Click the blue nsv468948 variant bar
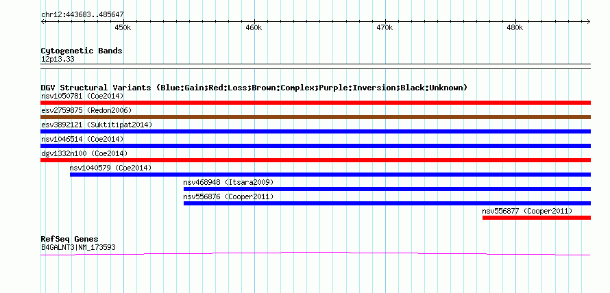Image resolution: width=610 pixels, height=293 pixels. pos(387,189)
